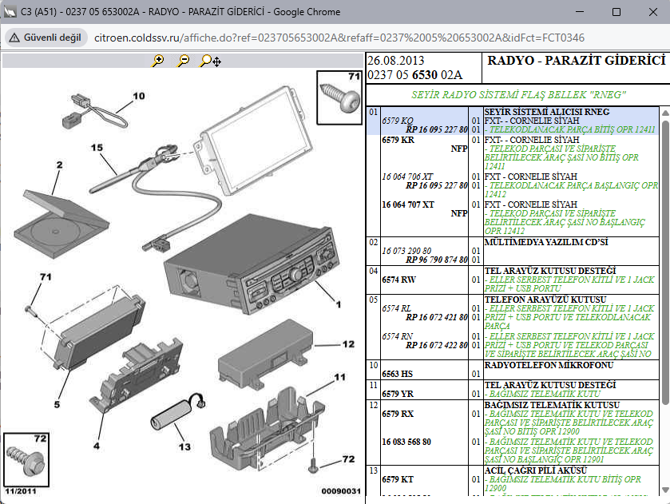Click the zoom in magnifier icon
This screenshot has width=670, height=504.
click(x=158, y=61)
